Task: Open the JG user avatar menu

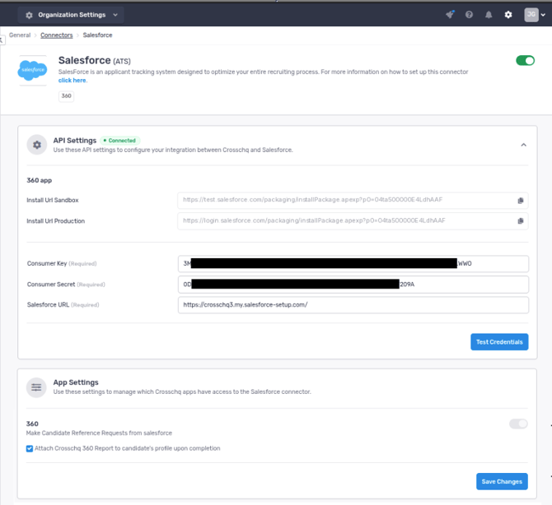Action: coord(531,15)
